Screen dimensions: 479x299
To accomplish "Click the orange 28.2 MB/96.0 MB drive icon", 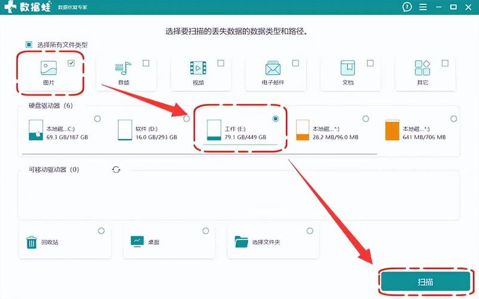I will [303, 130].
